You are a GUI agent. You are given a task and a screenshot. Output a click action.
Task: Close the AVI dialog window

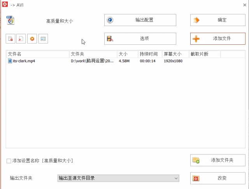[x=245, y=5]
